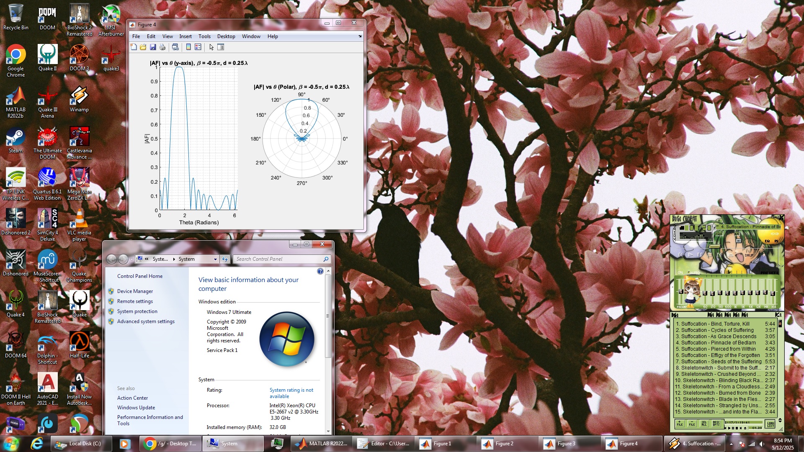Click the System window help question-mark icon
The width and height of the screenshot is (804, 452).
[320, 271]
